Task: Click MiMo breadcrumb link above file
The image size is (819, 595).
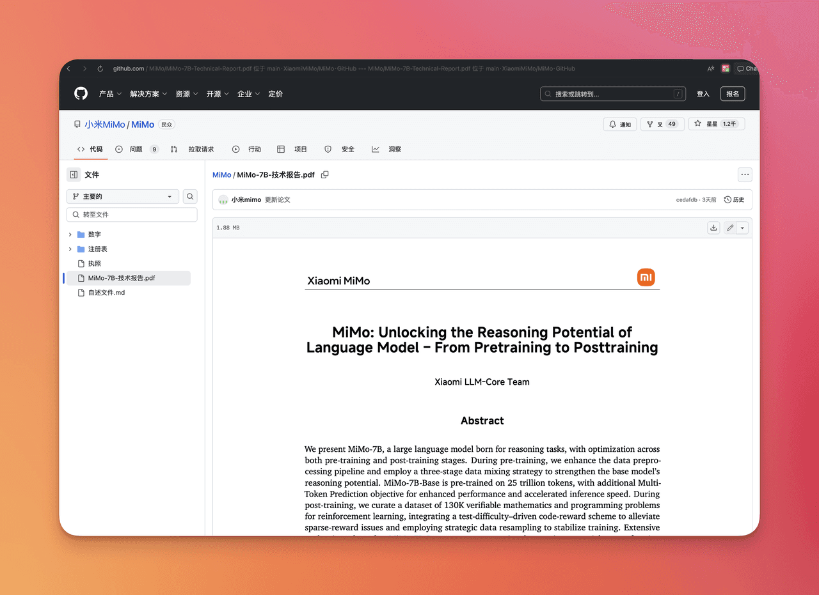Action: click(221, 174)
